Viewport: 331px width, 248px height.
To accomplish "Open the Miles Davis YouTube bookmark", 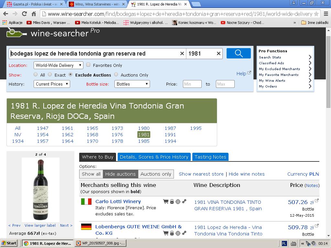I will pyautogui.click(x=48, y=23).
